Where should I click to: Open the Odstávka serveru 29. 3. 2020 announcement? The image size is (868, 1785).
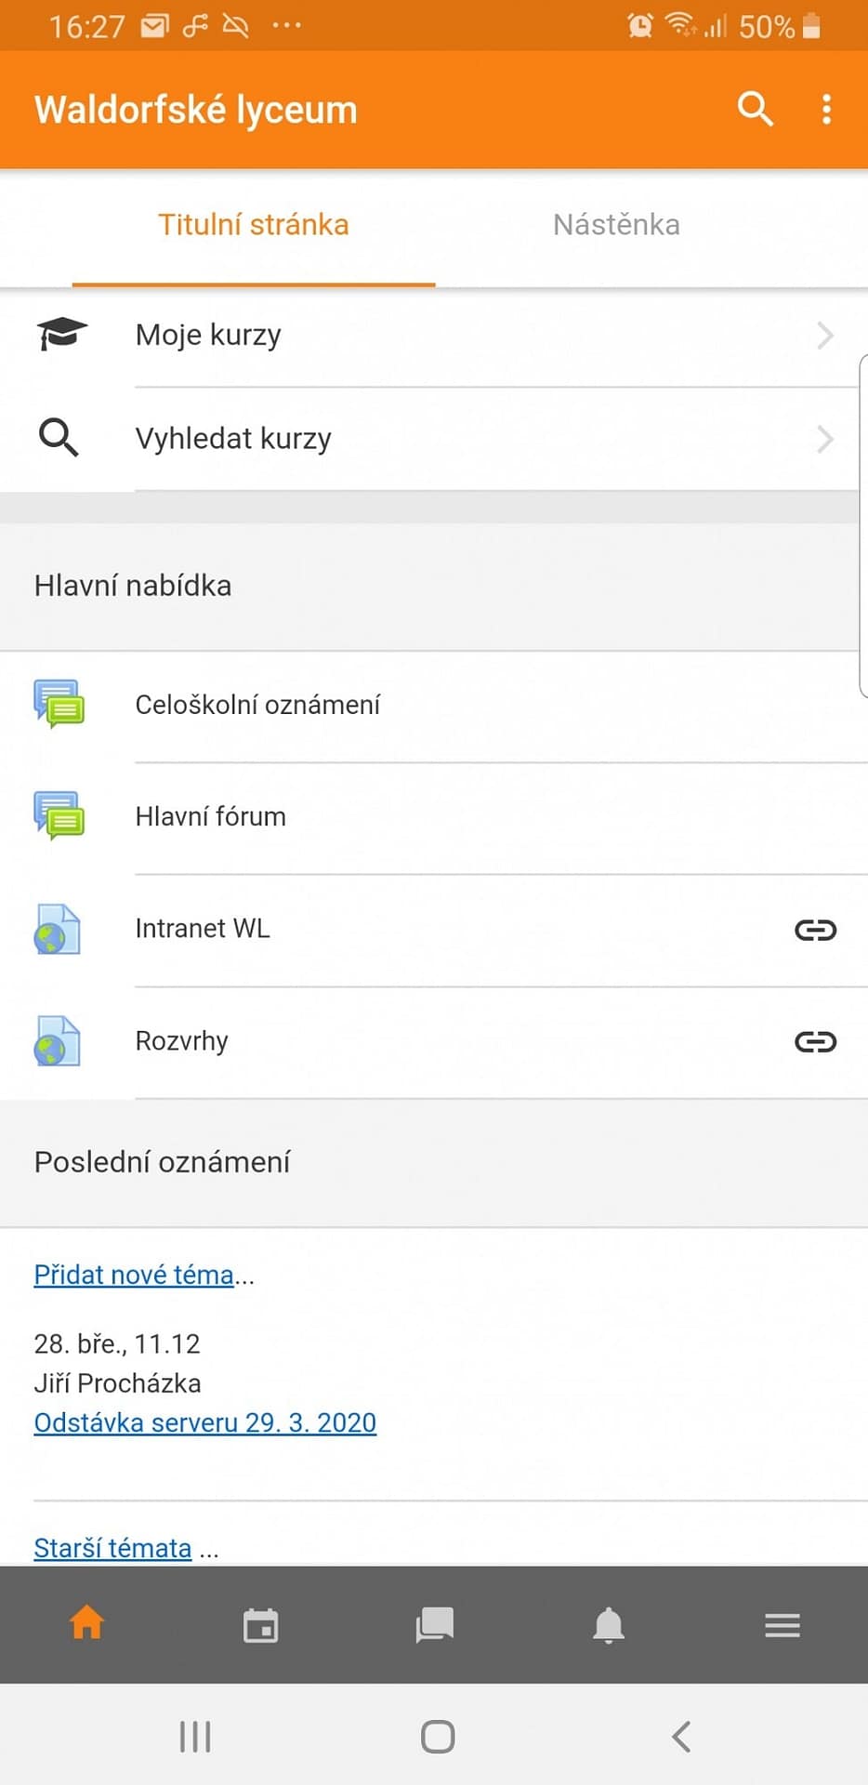204,1422
